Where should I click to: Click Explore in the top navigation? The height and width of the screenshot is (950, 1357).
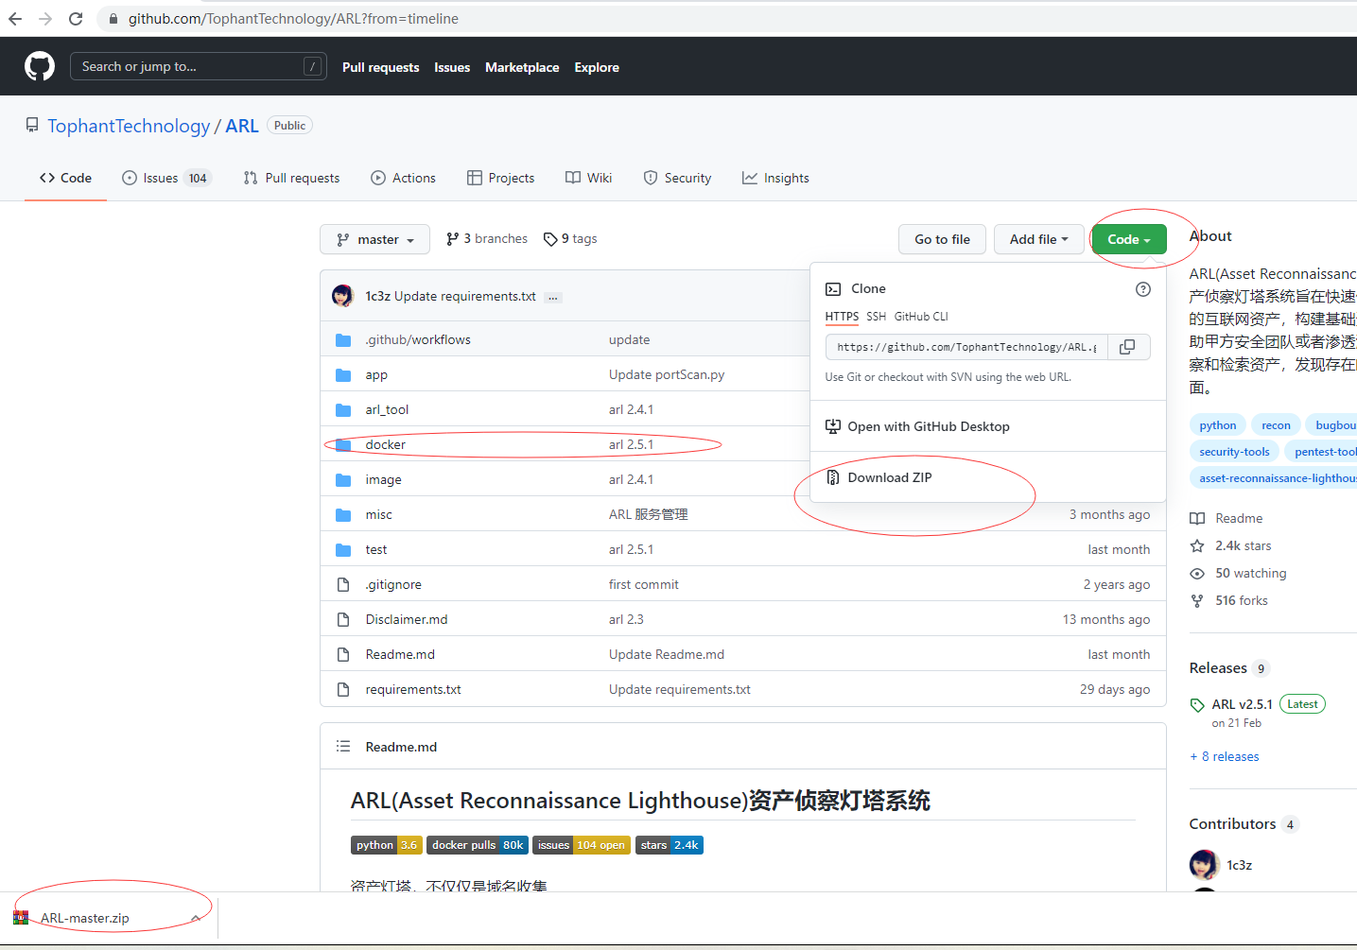[597, 67]
